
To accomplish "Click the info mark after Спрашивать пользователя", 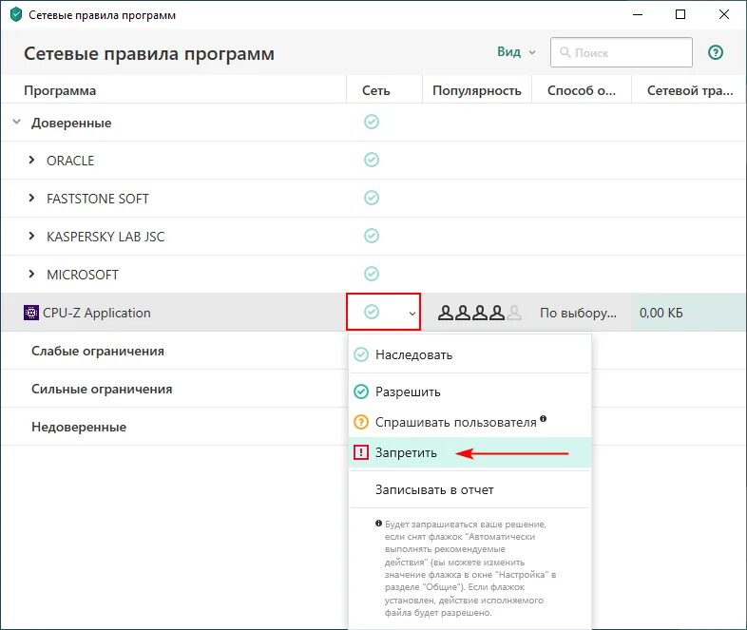I will pos(543,419).
